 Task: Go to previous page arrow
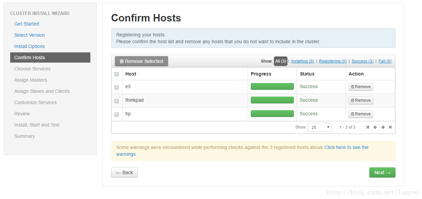[x=375, y=127]
